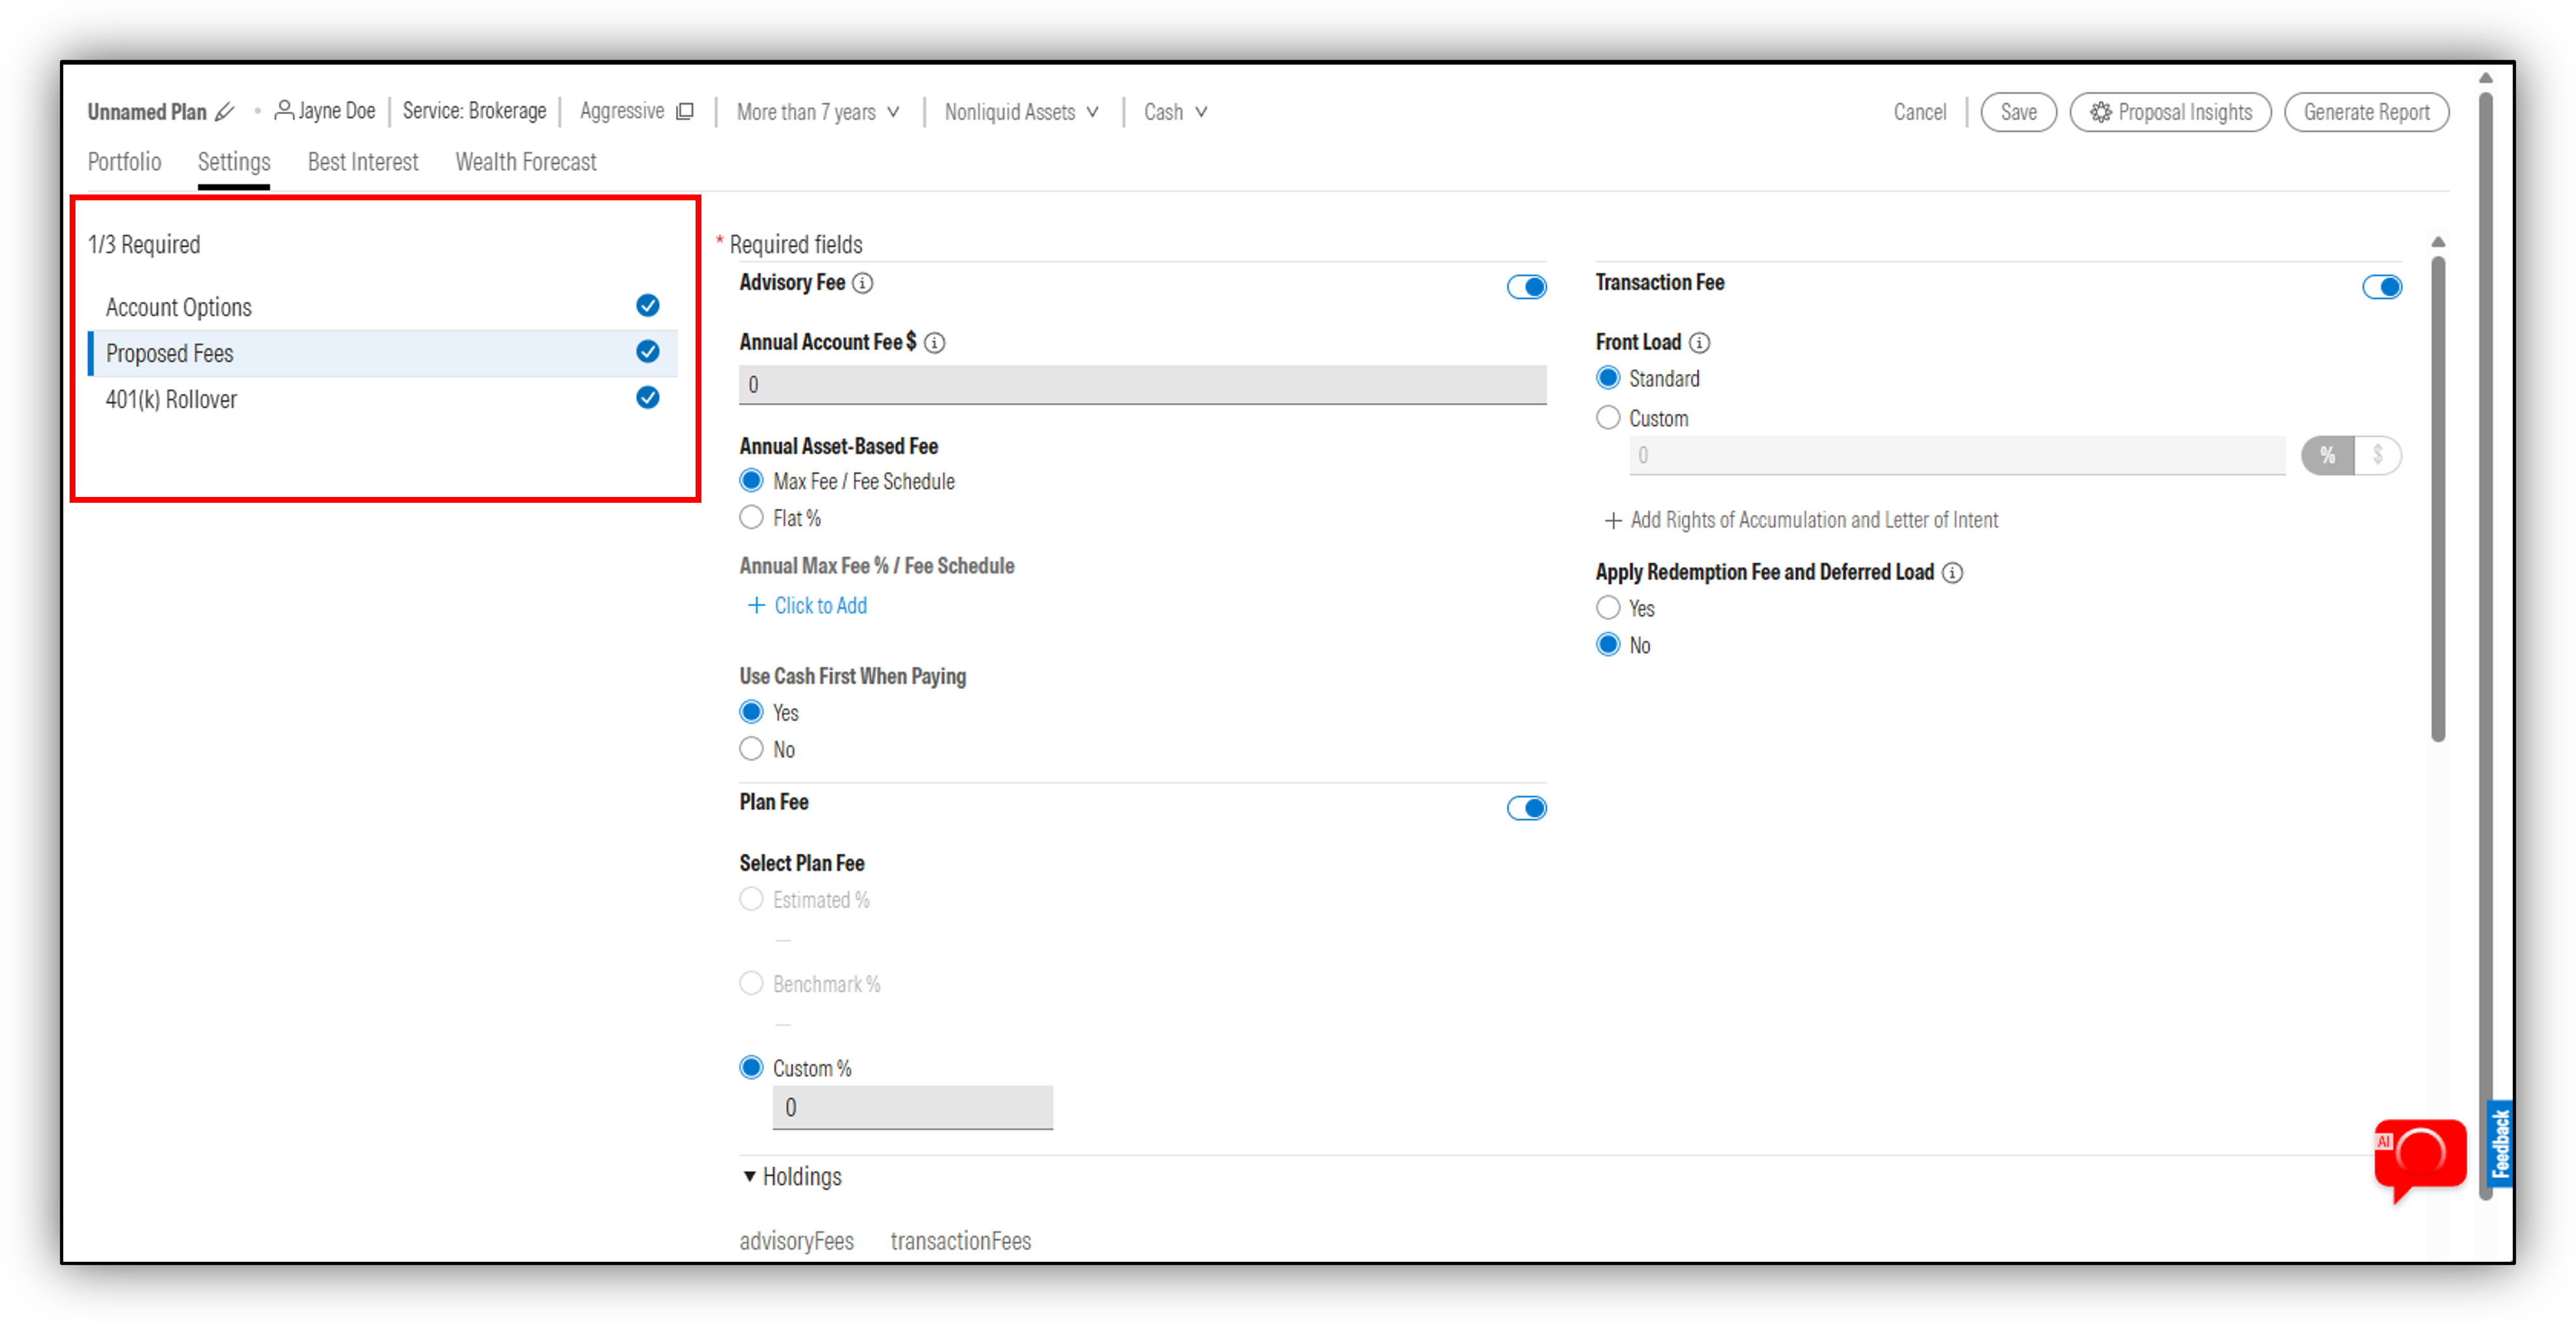Viewport: 2576px width, 1325px height.
Task: Click the Aggressive risk profile label
Action: pyautogui.click(x=622, y=111)
